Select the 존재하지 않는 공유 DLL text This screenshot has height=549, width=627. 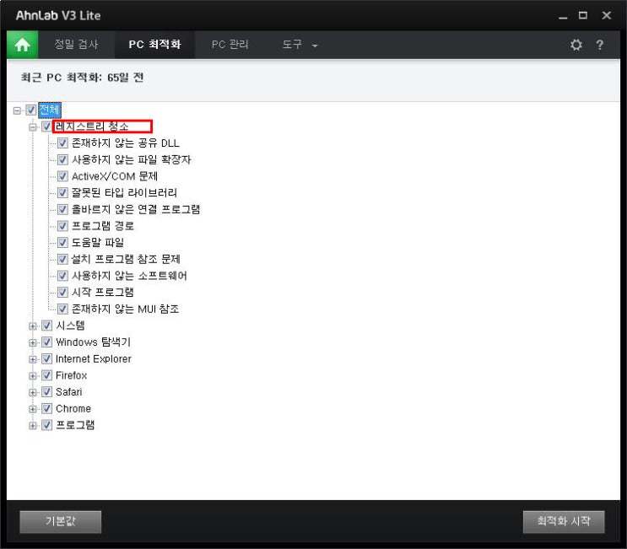(x=126, y=143)
